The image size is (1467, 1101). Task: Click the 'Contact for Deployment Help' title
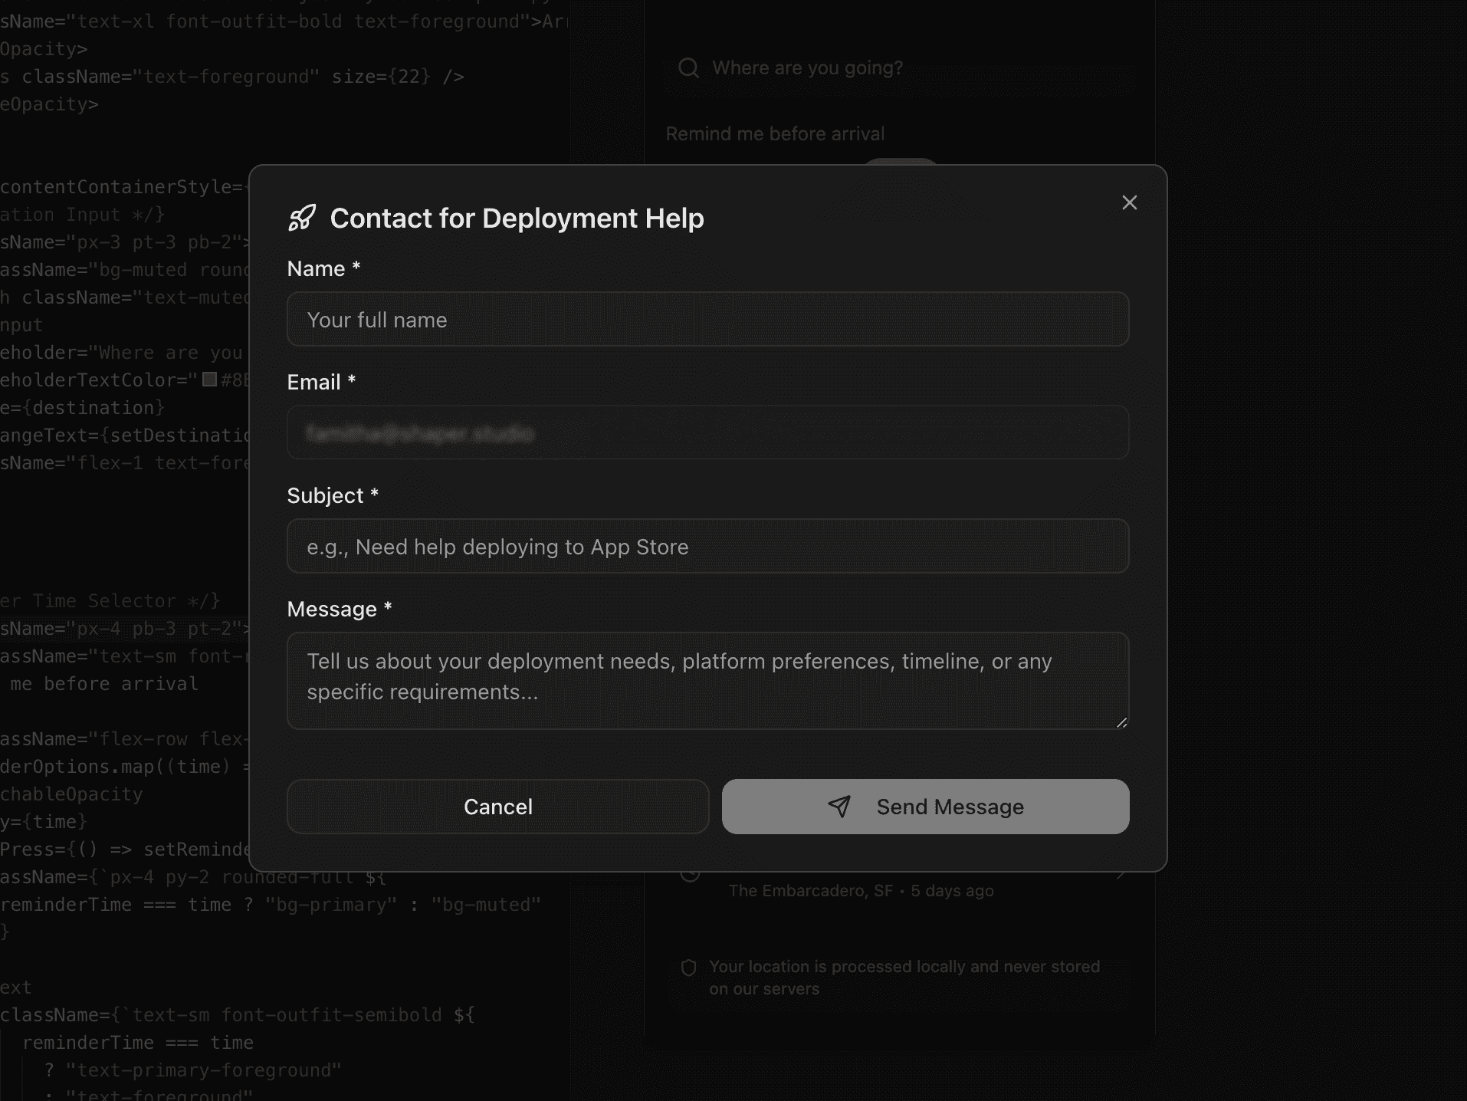517,219
